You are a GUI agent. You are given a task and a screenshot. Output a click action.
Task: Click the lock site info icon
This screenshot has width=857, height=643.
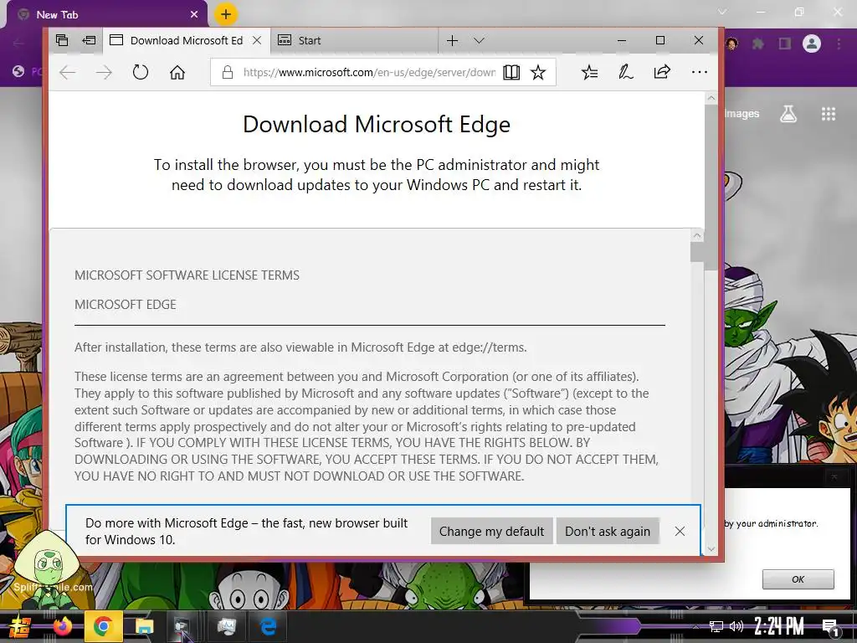228,72
